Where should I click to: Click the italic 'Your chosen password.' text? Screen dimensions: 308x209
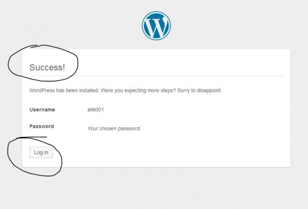click(114, 128)
